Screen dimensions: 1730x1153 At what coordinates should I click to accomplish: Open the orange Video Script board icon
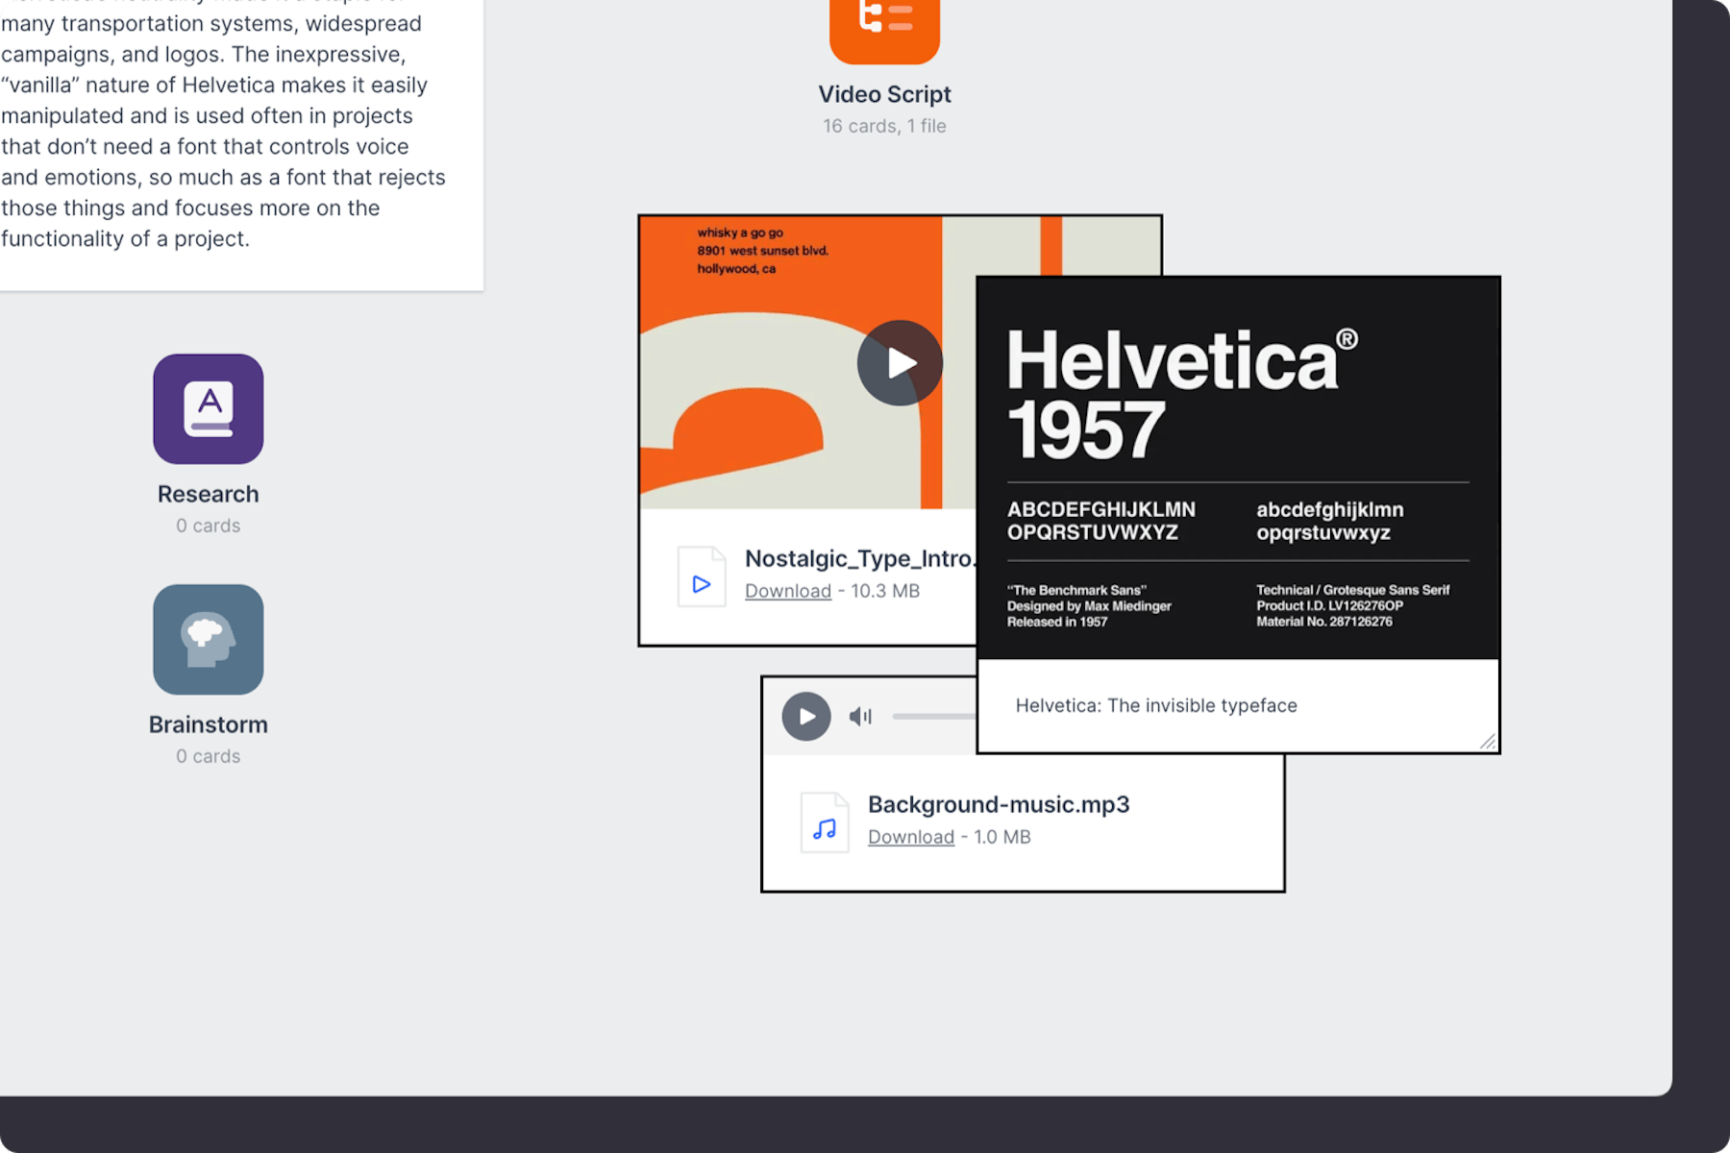pos(884,27)
